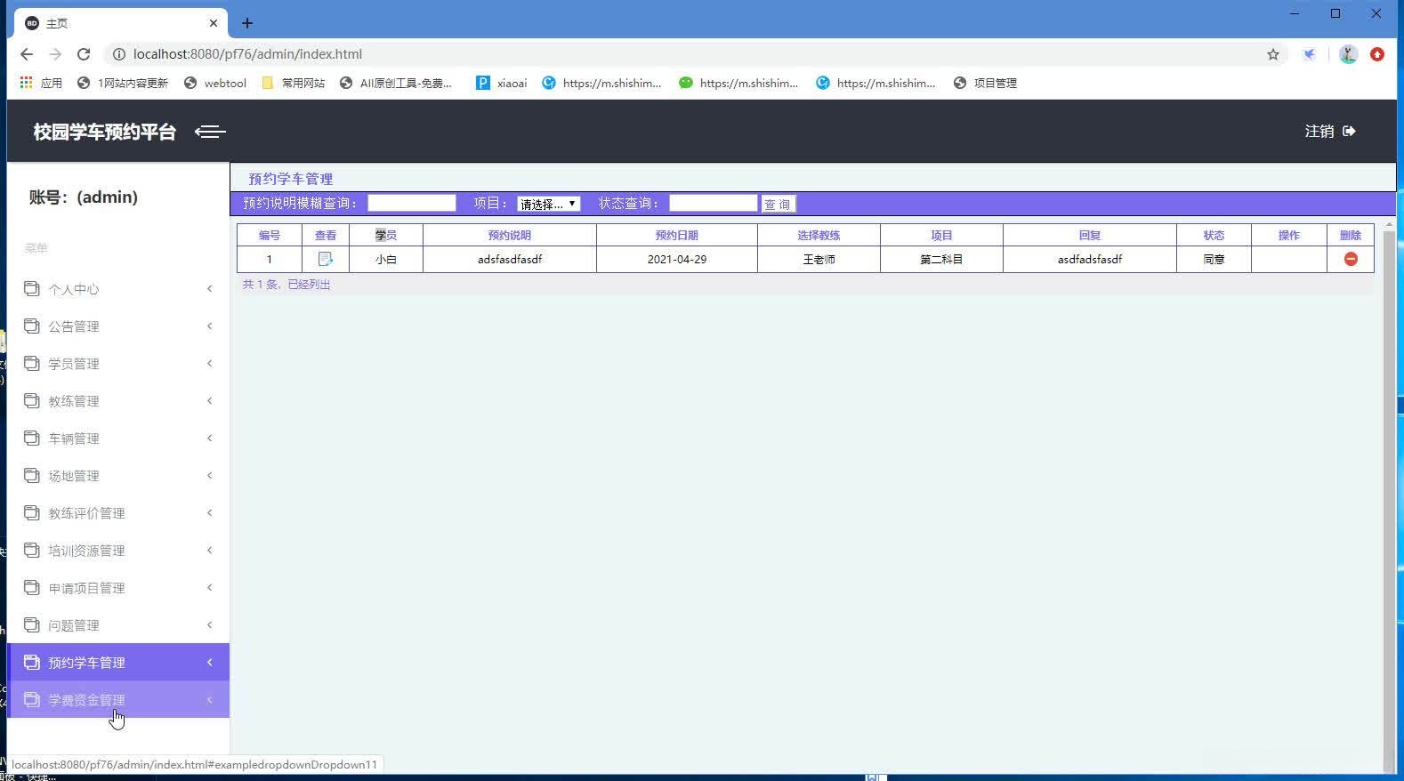Click the 学员管理 sidebar icon
The image size is (1404, 781).
[x=32, y=364]
